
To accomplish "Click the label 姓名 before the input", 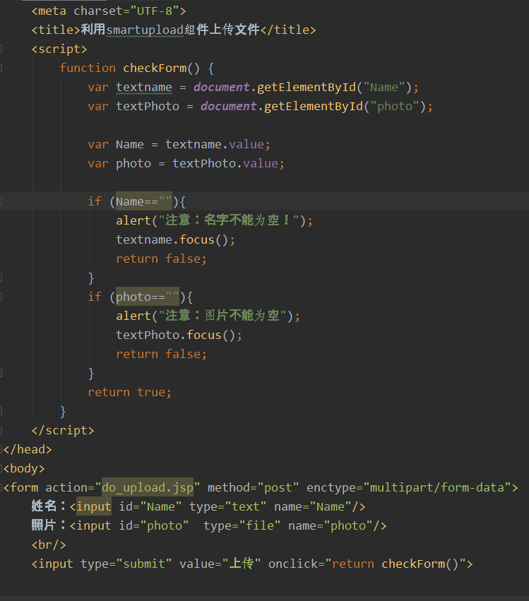I will (44, 506).
